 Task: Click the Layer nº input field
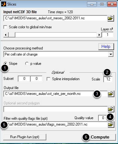click(108, 35)
